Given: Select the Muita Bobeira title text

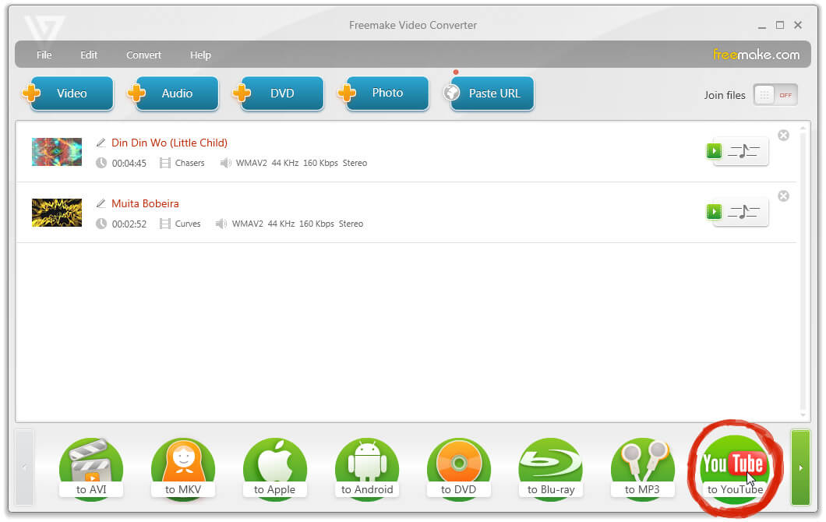Looking at the screenshot, I should (146, 203).
